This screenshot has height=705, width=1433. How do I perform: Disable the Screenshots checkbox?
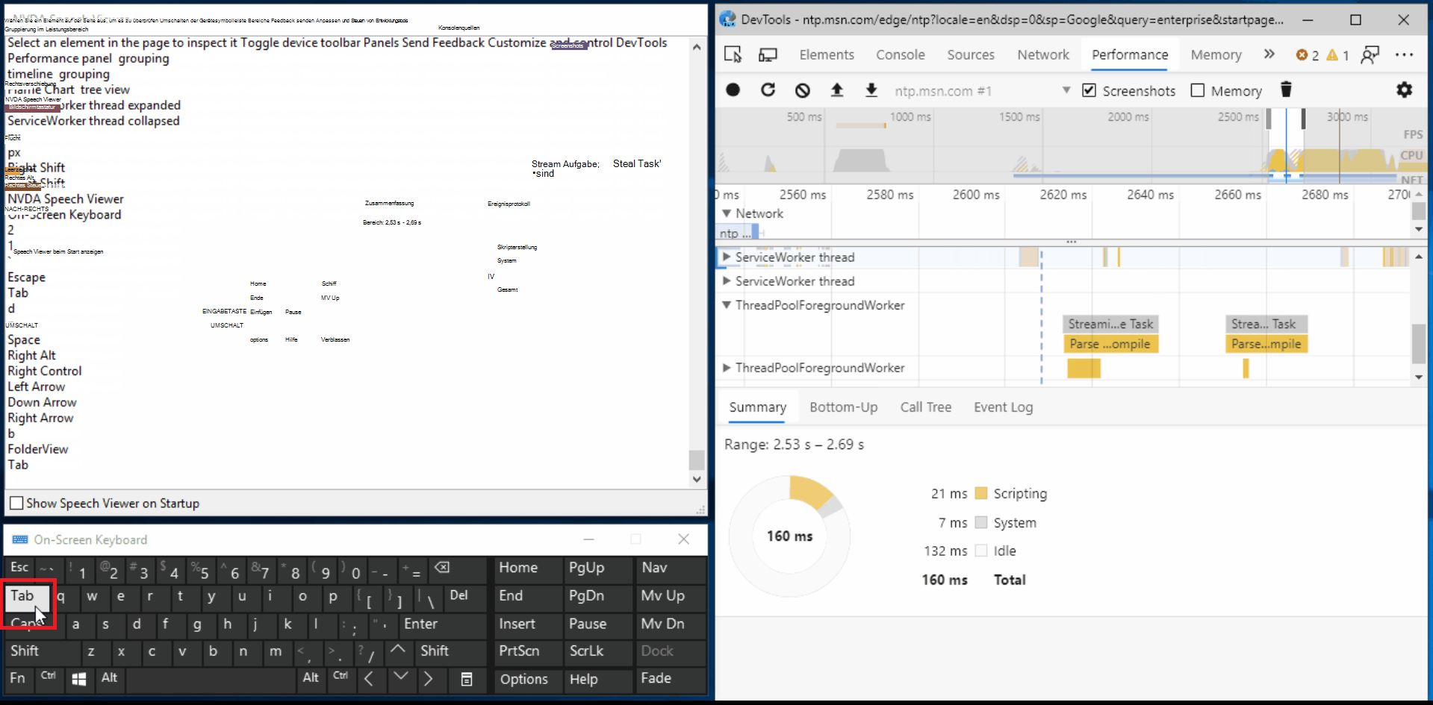[1089, 90]
